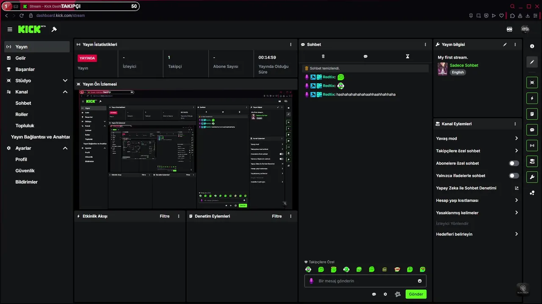Open the Sohbet panel three-dot menu
Viewport: 542px width, 304px height.
(425, 44)
